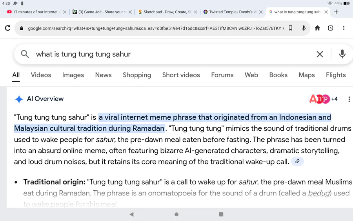
Task: Switch to the Images search tab
Action: (73, 75)
